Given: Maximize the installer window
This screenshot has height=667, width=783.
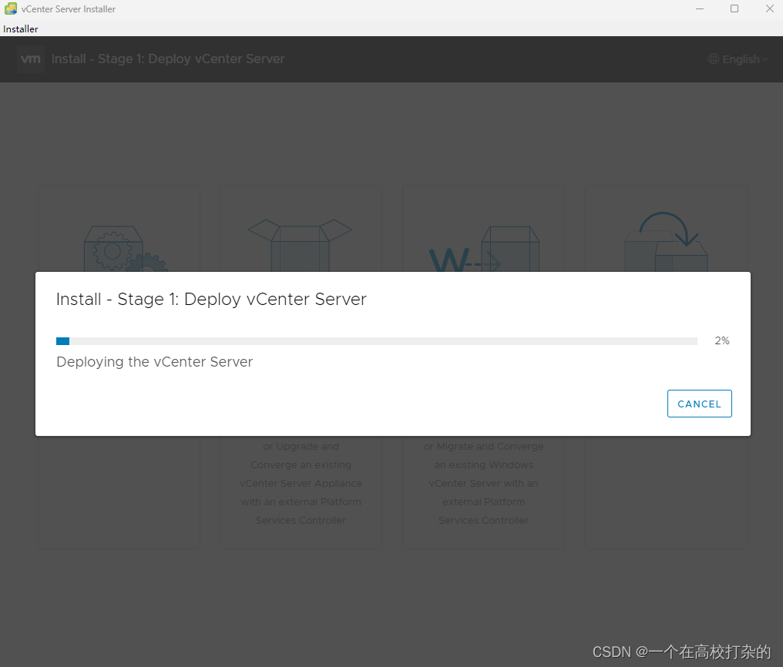Looking at the screenshot, I should [734, 9].
